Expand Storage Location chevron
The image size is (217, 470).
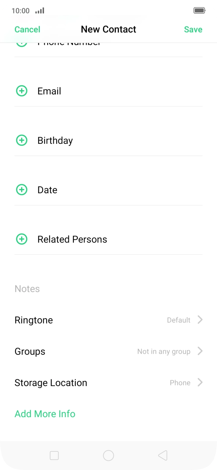coord(200,383)
